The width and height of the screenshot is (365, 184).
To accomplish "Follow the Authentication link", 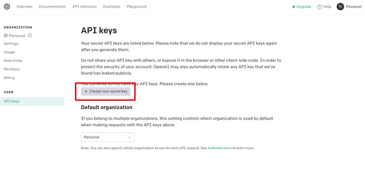I will [x=219, y=148].
